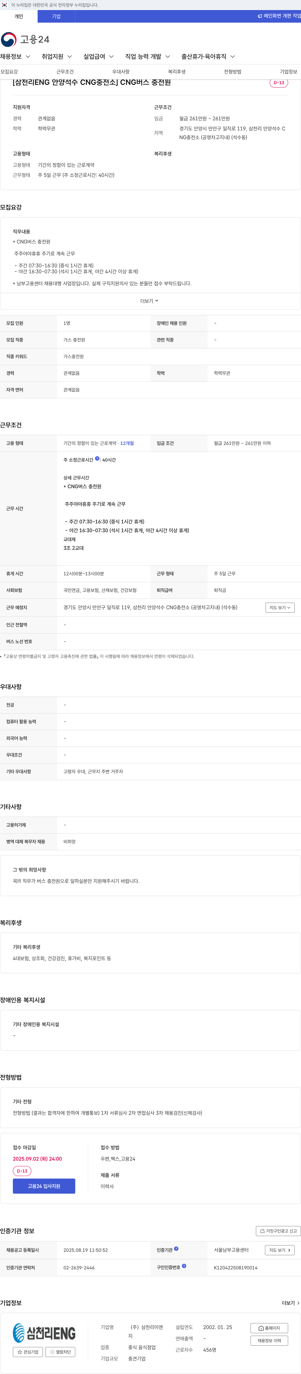Open 더보기 link in 기업정보
This screenshot has width=301, height=1374.
291,1303
